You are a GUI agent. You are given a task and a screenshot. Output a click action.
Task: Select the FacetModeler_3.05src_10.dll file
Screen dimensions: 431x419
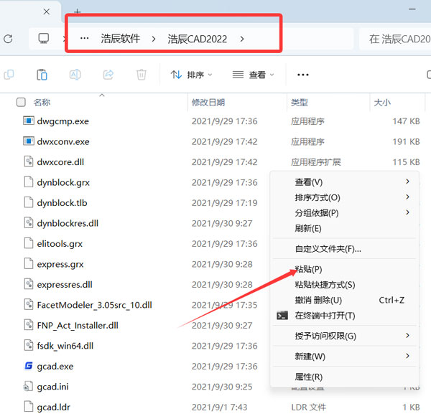[x=94, y=305]
